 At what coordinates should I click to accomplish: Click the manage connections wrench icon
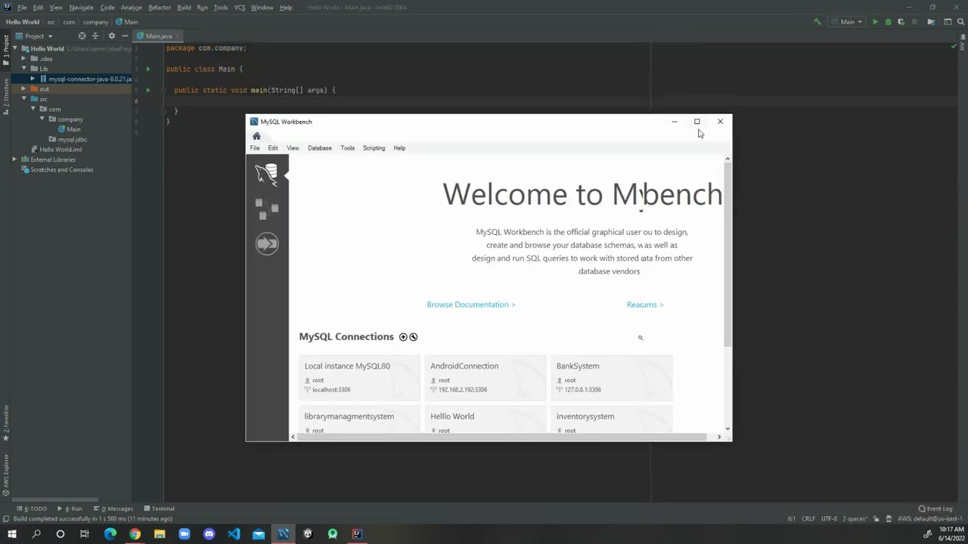click(x=413, y=337)
